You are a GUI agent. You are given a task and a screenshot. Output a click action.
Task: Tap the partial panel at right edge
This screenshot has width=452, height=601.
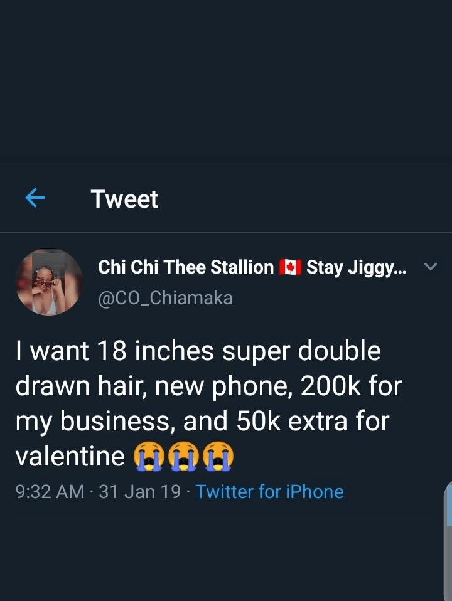[447, 540]
